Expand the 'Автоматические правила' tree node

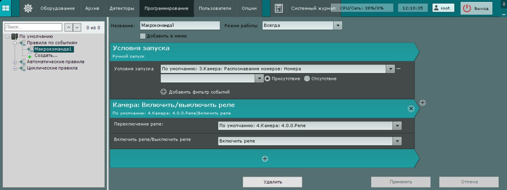(15, 62)
